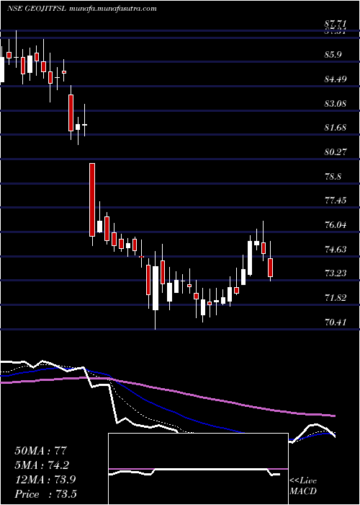Click the 87.71 price level label
Viewport: 360px width, 505px height.
[x=336, y=24]
